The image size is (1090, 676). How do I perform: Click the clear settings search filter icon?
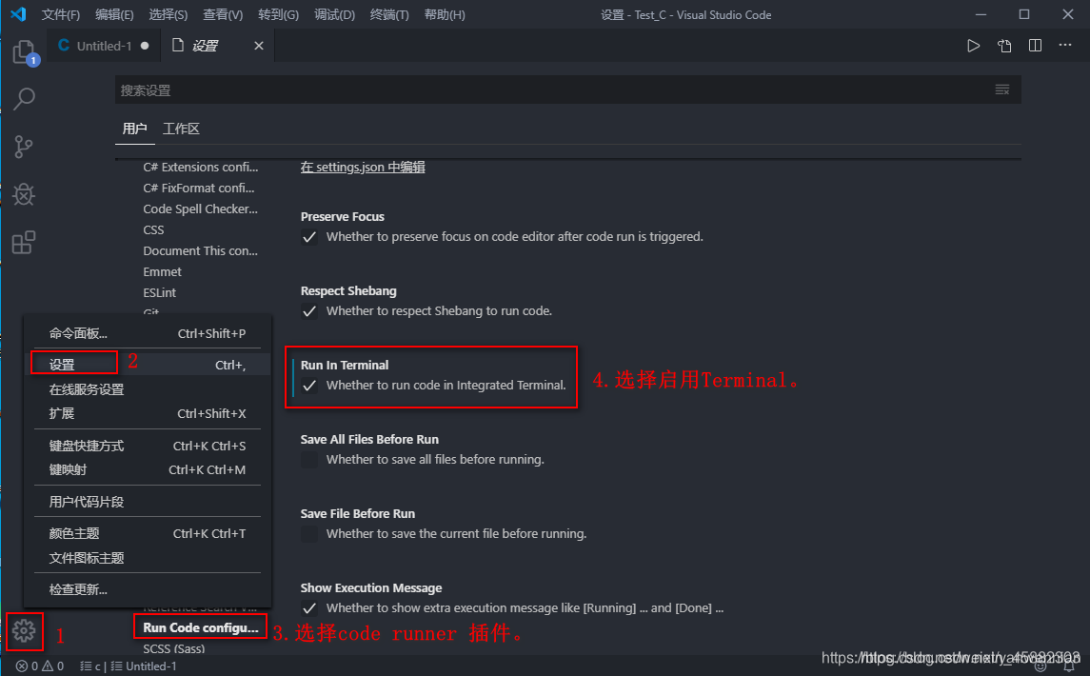[x=1001, y=89]
